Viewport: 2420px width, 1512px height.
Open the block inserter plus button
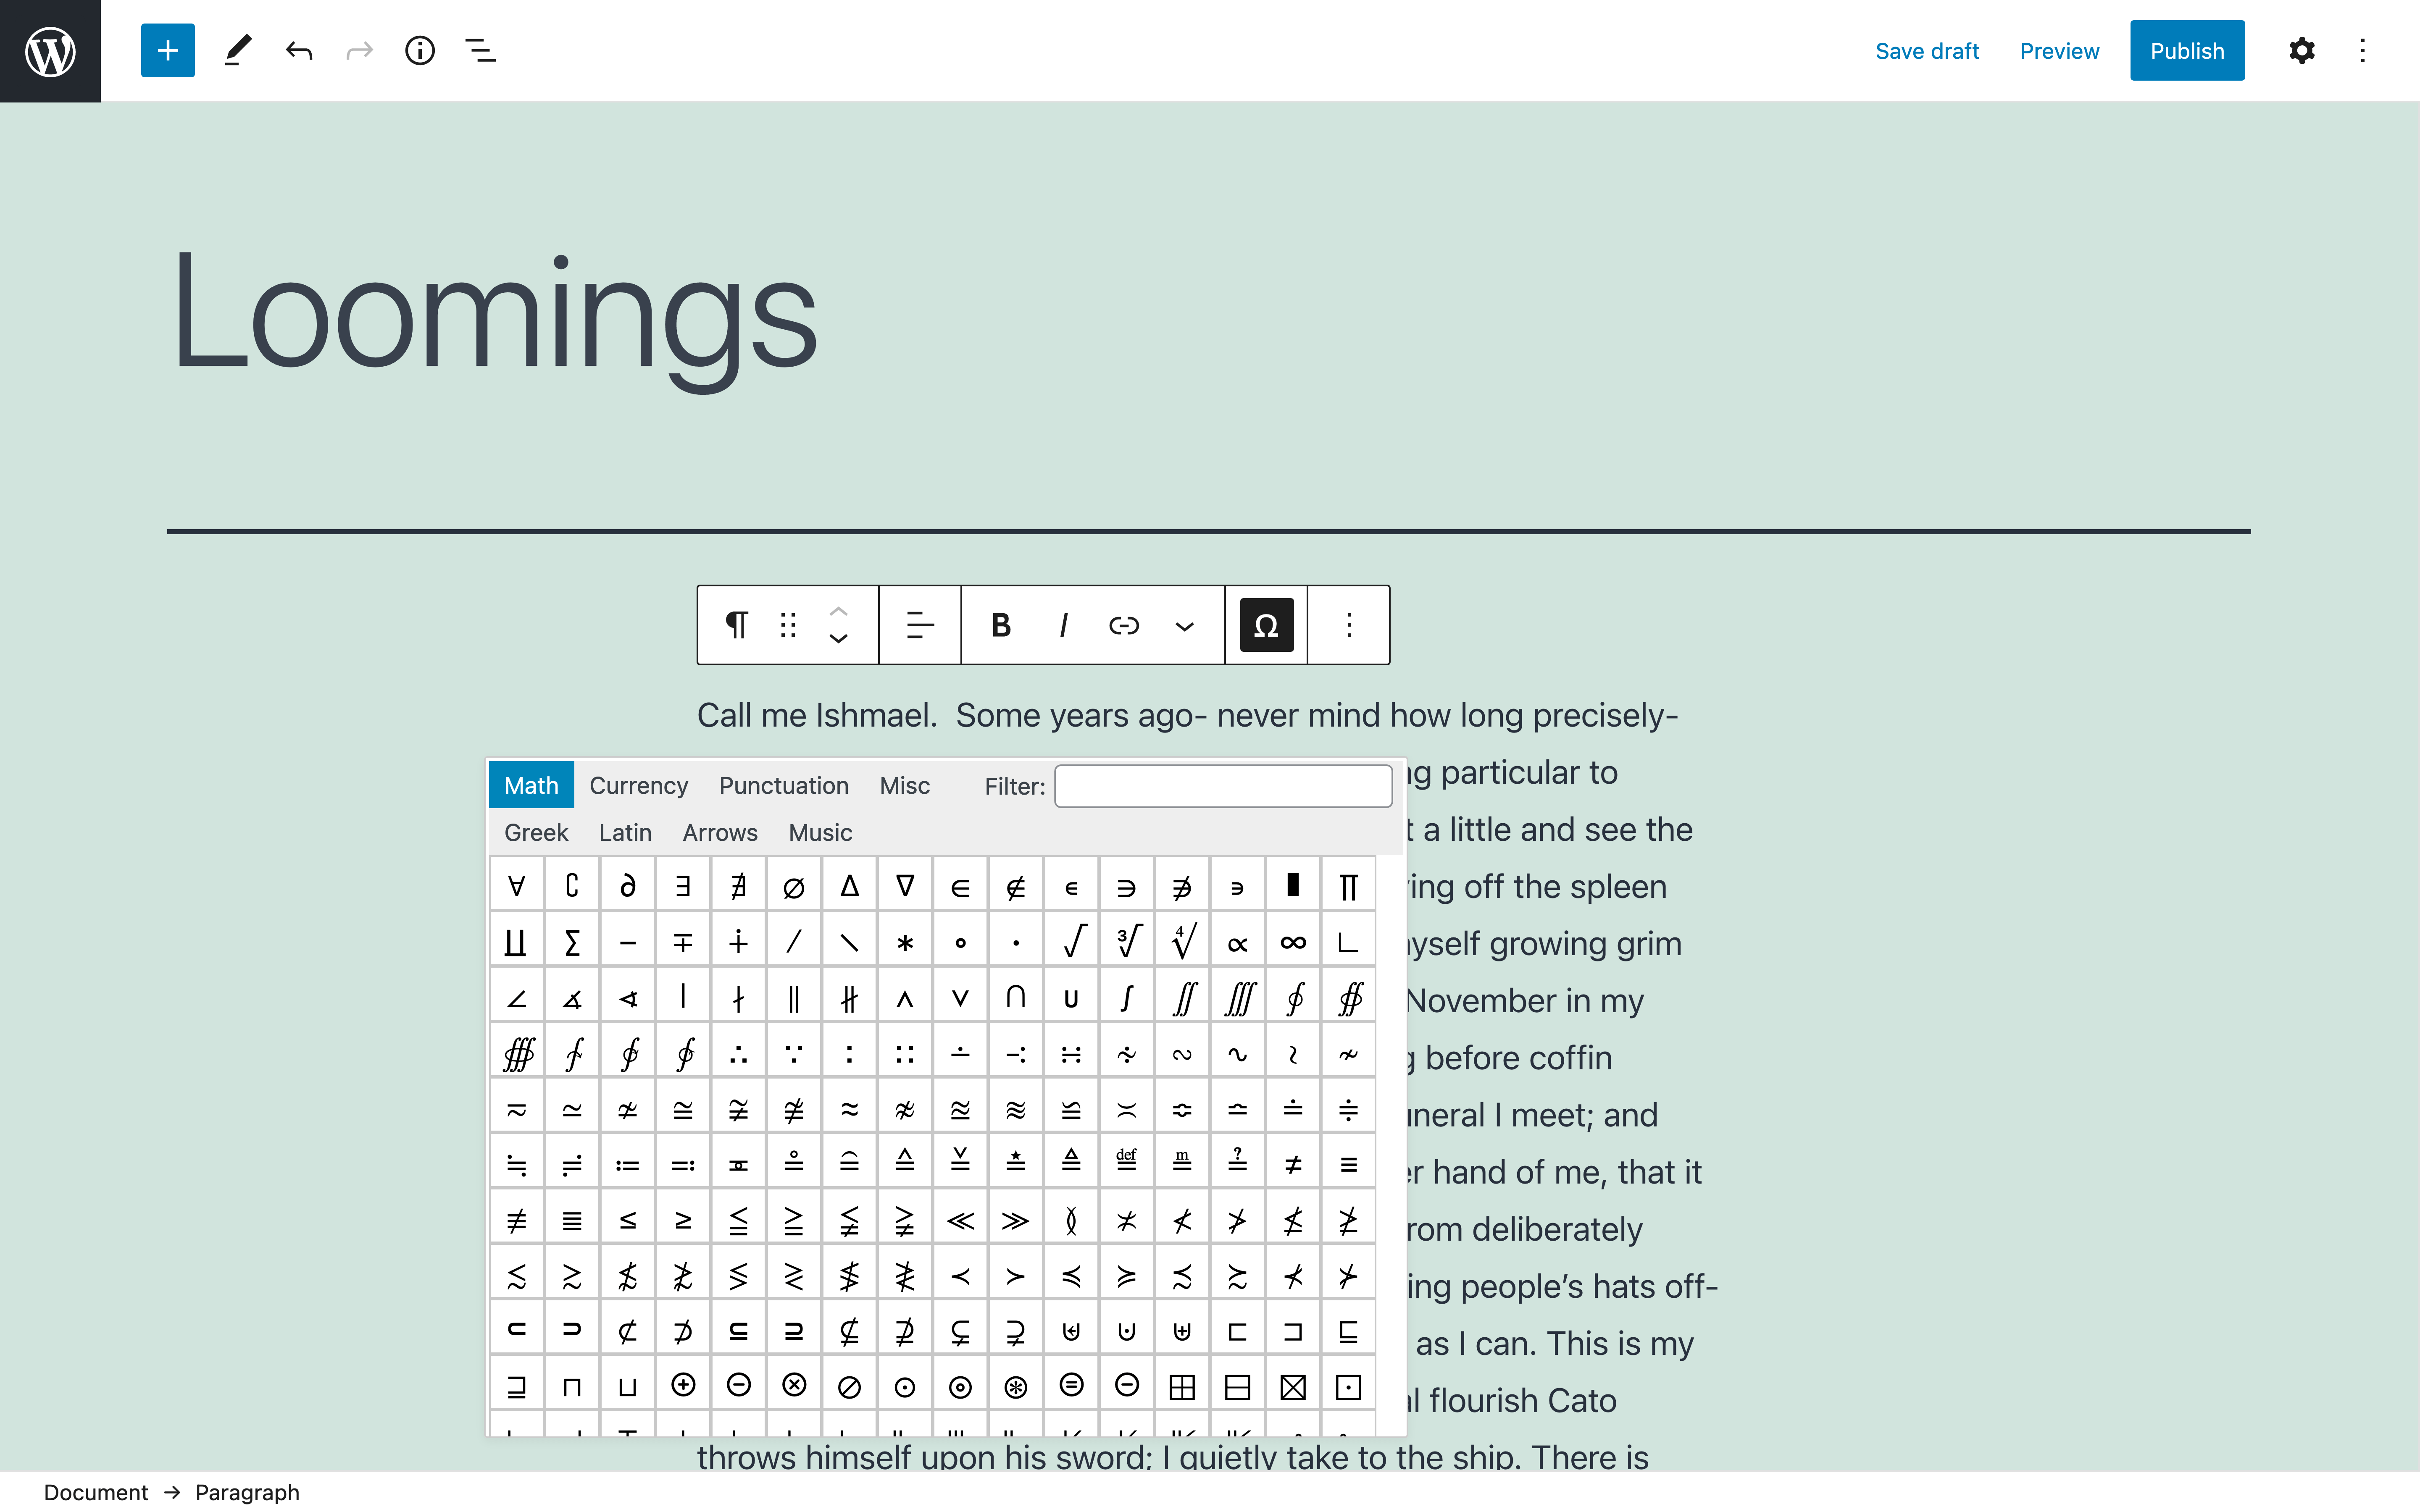[x=167, y=50]
